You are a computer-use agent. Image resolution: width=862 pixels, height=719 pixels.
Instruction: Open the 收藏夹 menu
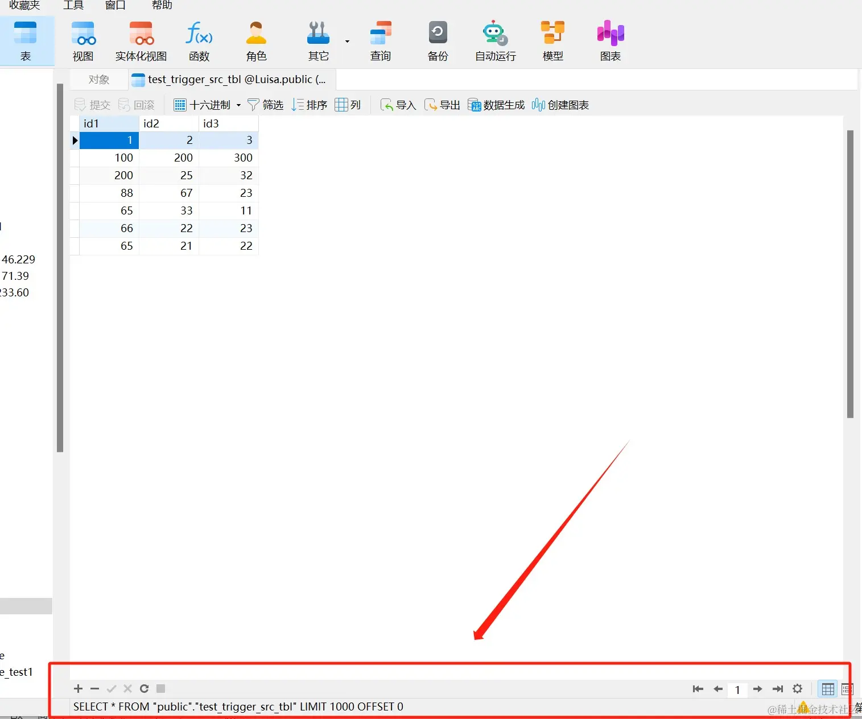coord(24,5)
